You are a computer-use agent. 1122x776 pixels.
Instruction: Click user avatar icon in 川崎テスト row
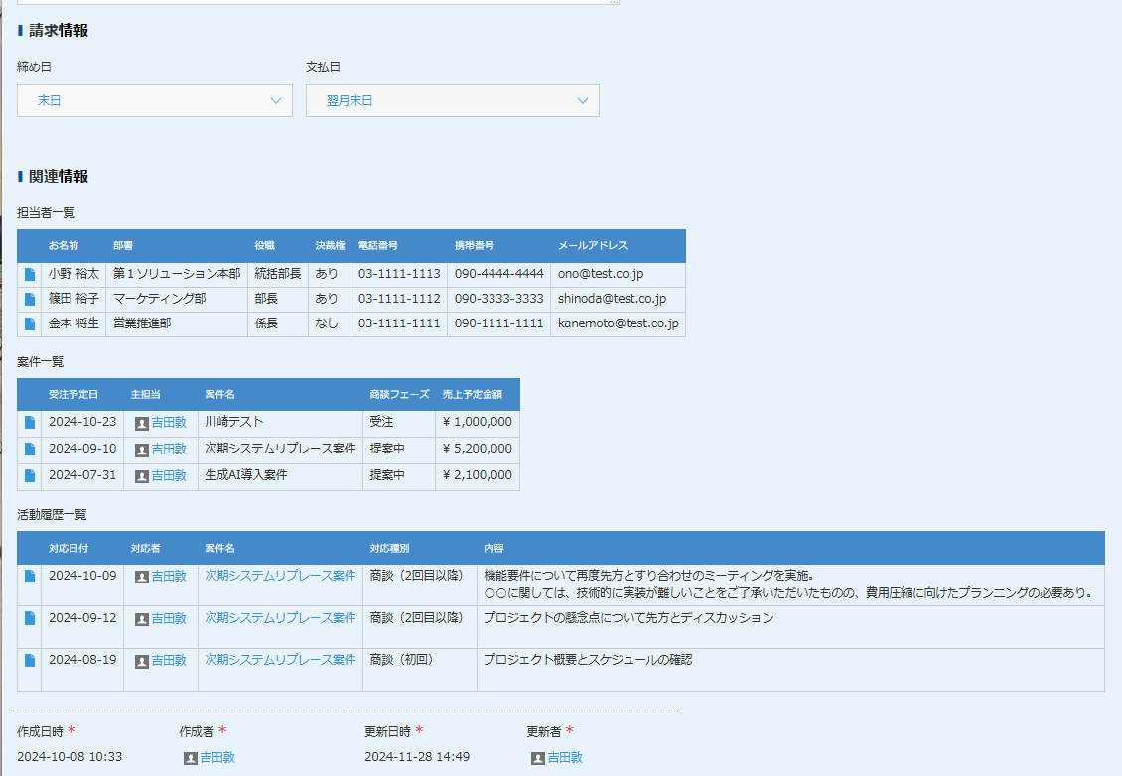[142, 424]
